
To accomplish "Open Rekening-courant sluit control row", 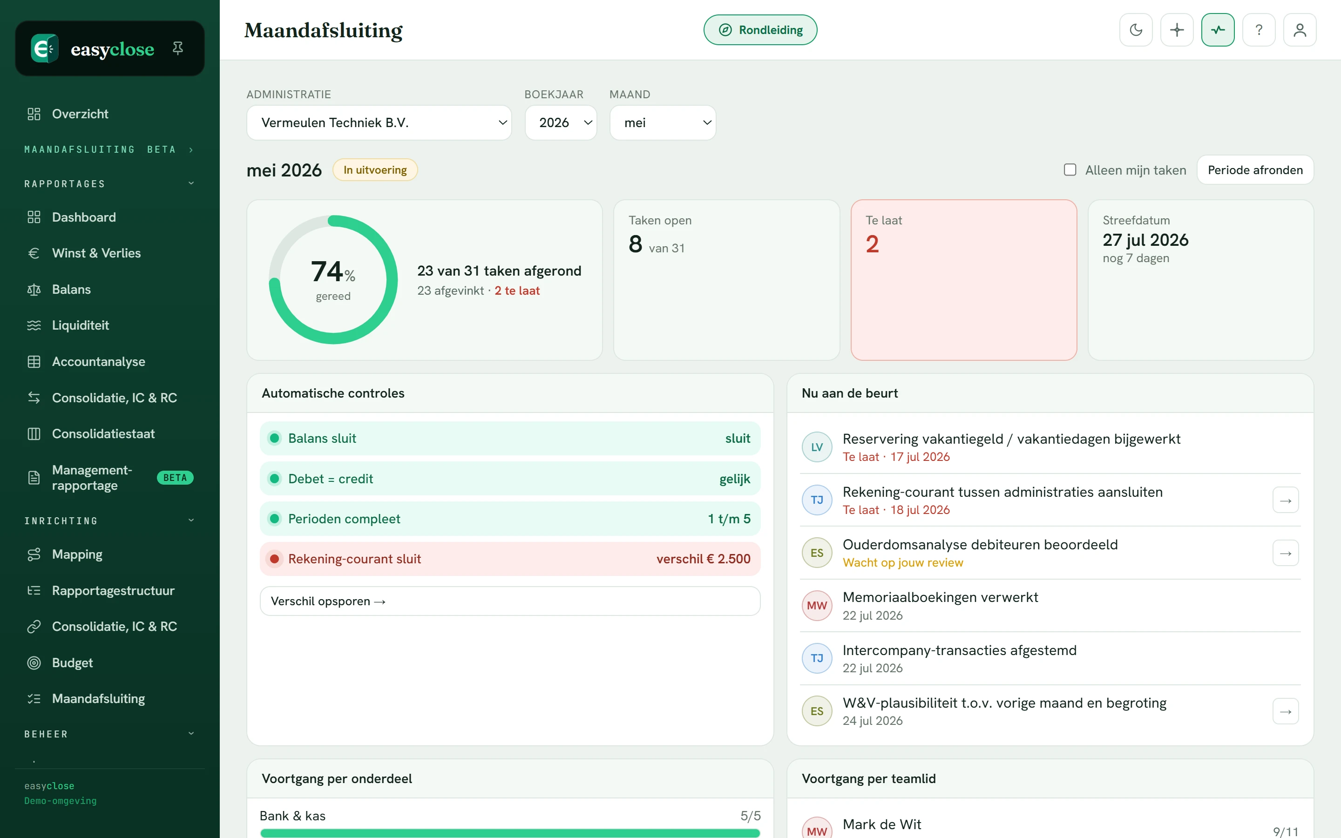I will tap(510, 559).
